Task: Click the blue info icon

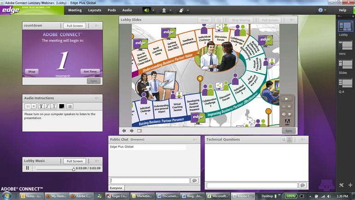Action: point(320,10)
